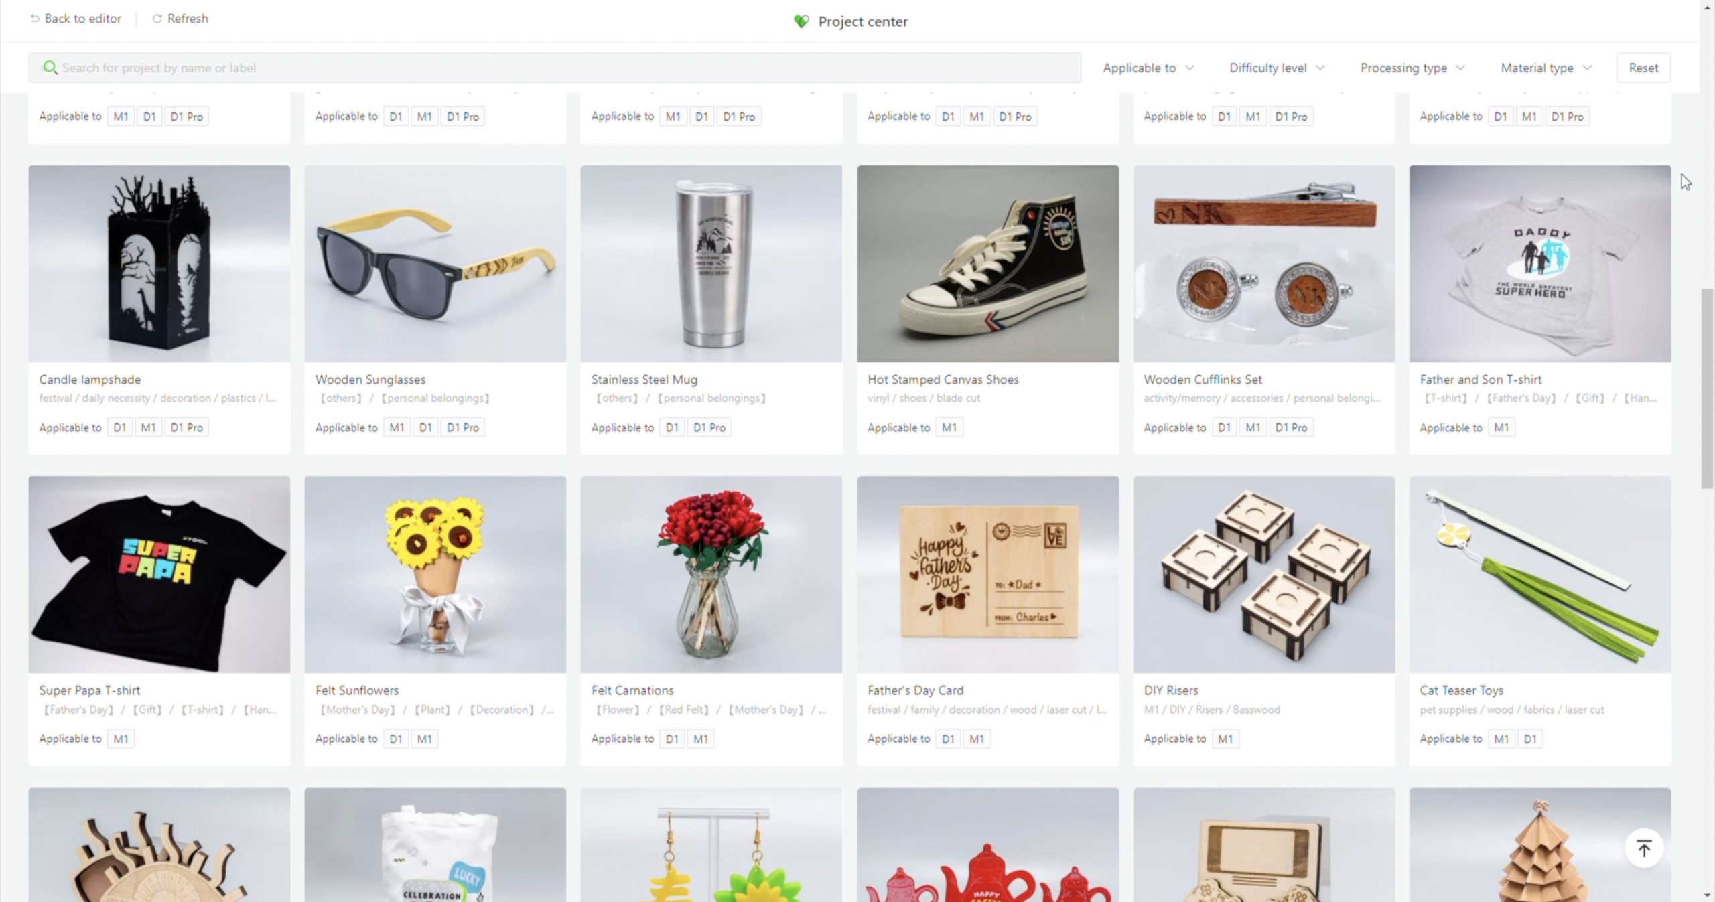
Task: Select the Stainless Steel Mug project title
Action: pyautogui.click(x=644, y=380)
